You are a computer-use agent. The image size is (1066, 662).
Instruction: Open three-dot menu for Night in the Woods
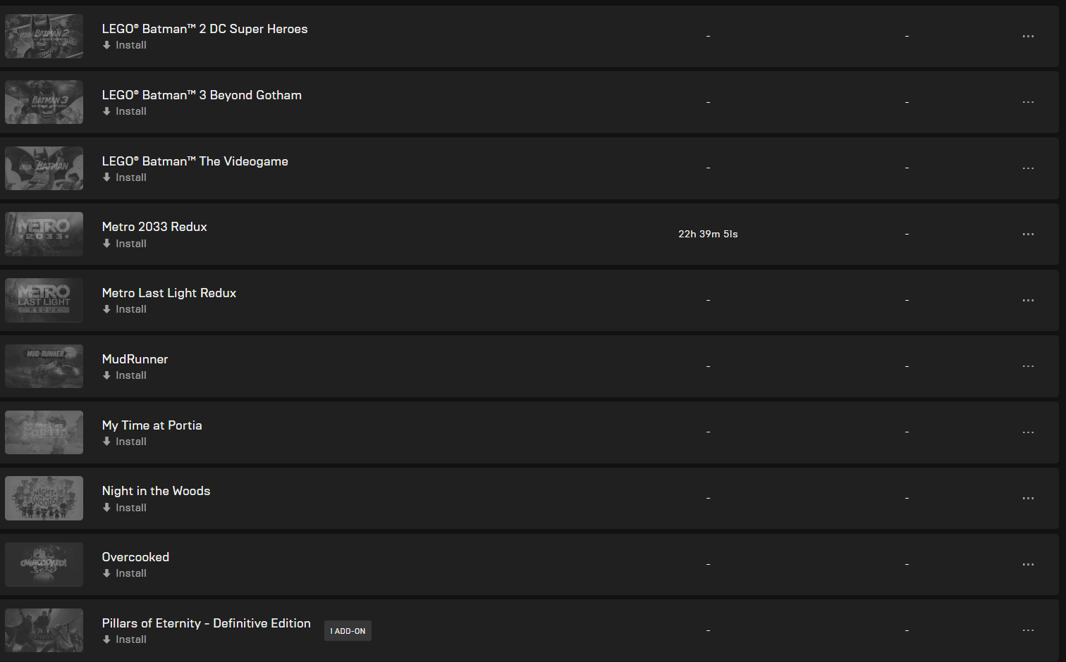1028,498
